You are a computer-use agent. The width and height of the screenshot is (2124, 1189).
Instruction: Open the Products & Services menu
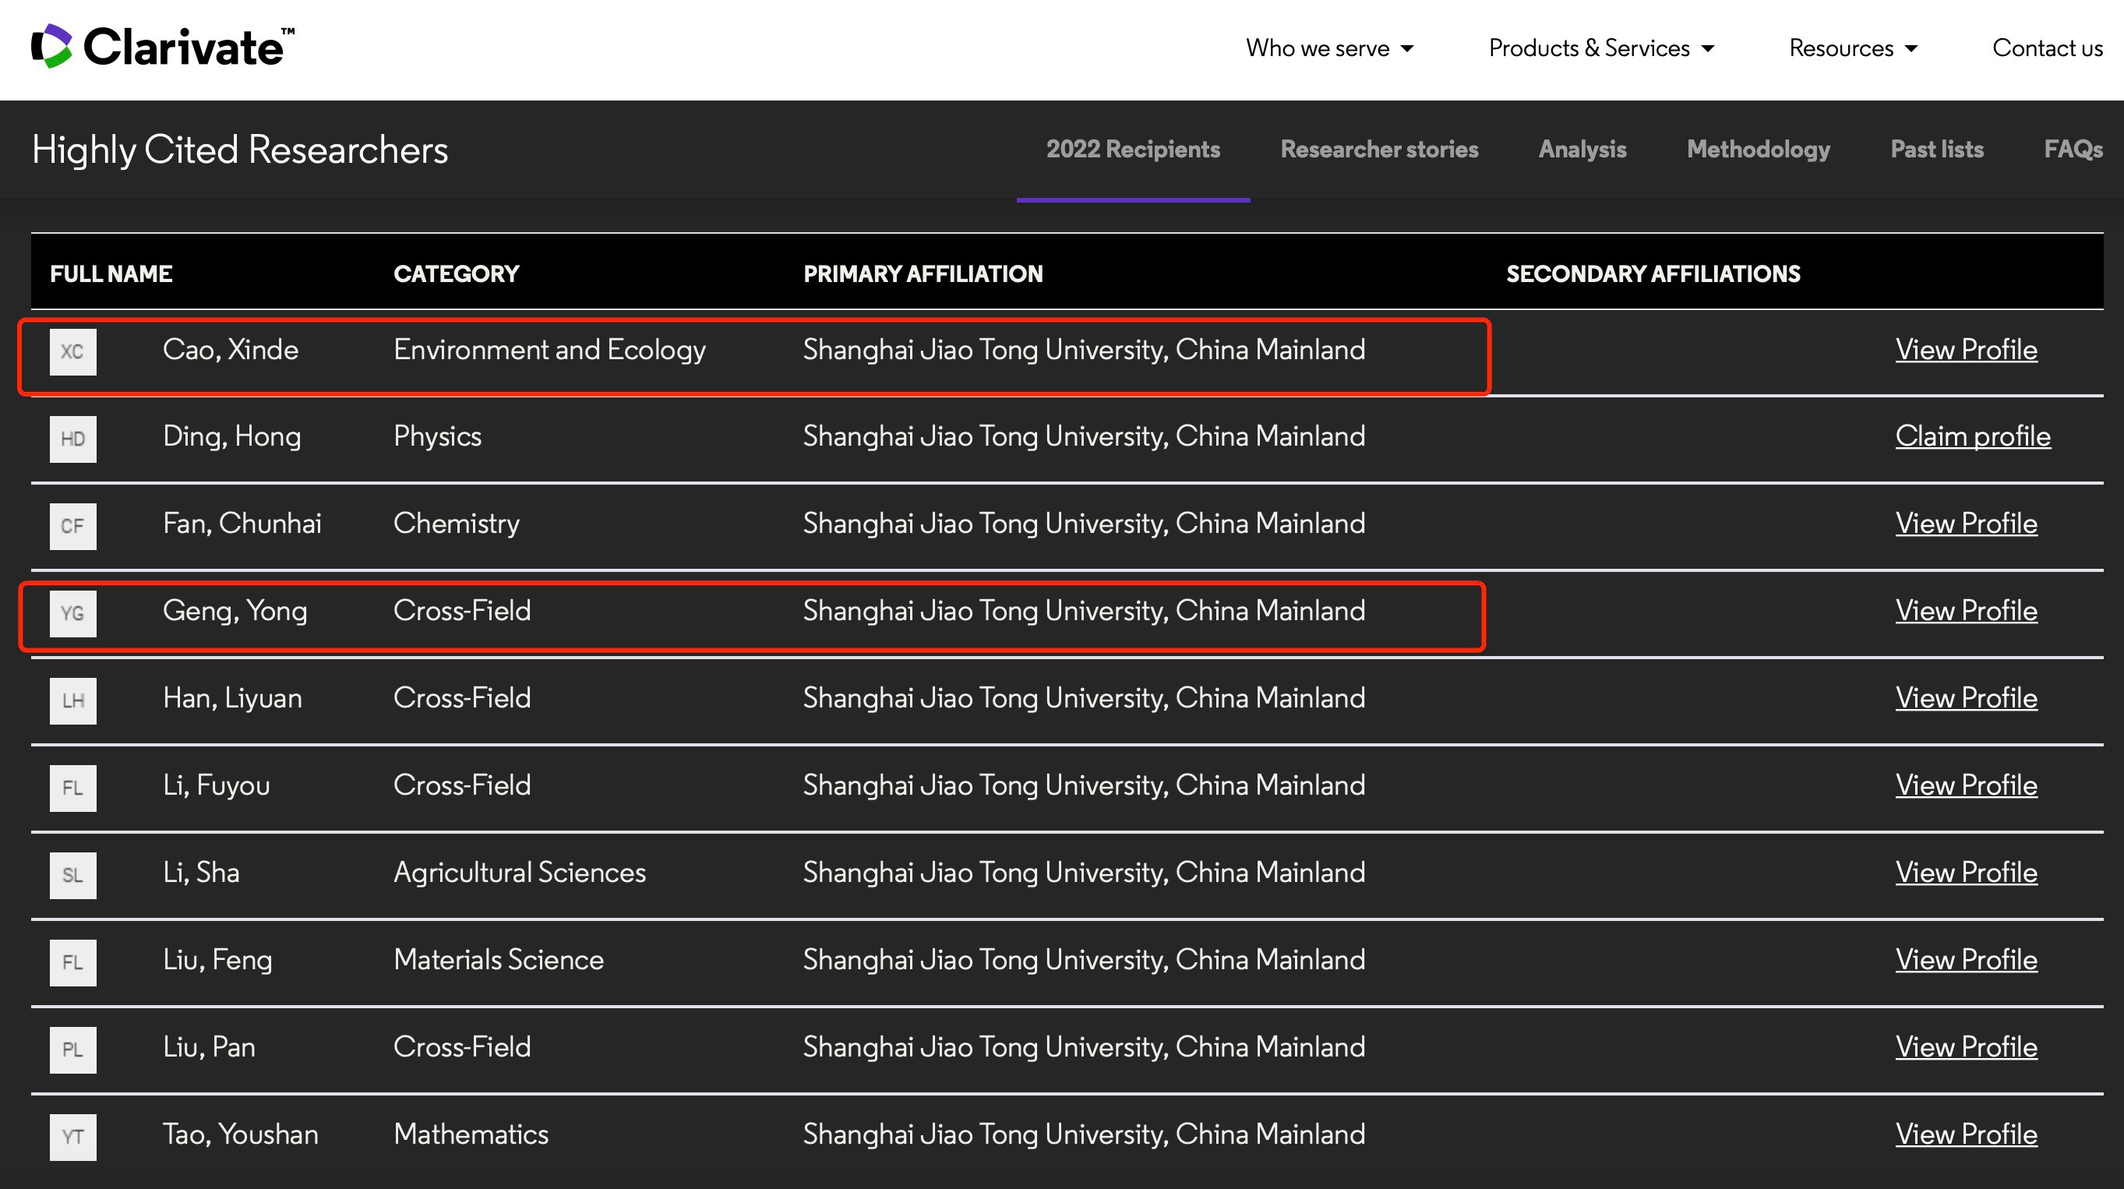[x=1600, y=48]
